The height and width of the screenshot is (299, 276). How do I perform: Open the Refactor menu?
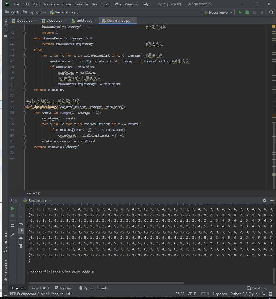[81, 4]
